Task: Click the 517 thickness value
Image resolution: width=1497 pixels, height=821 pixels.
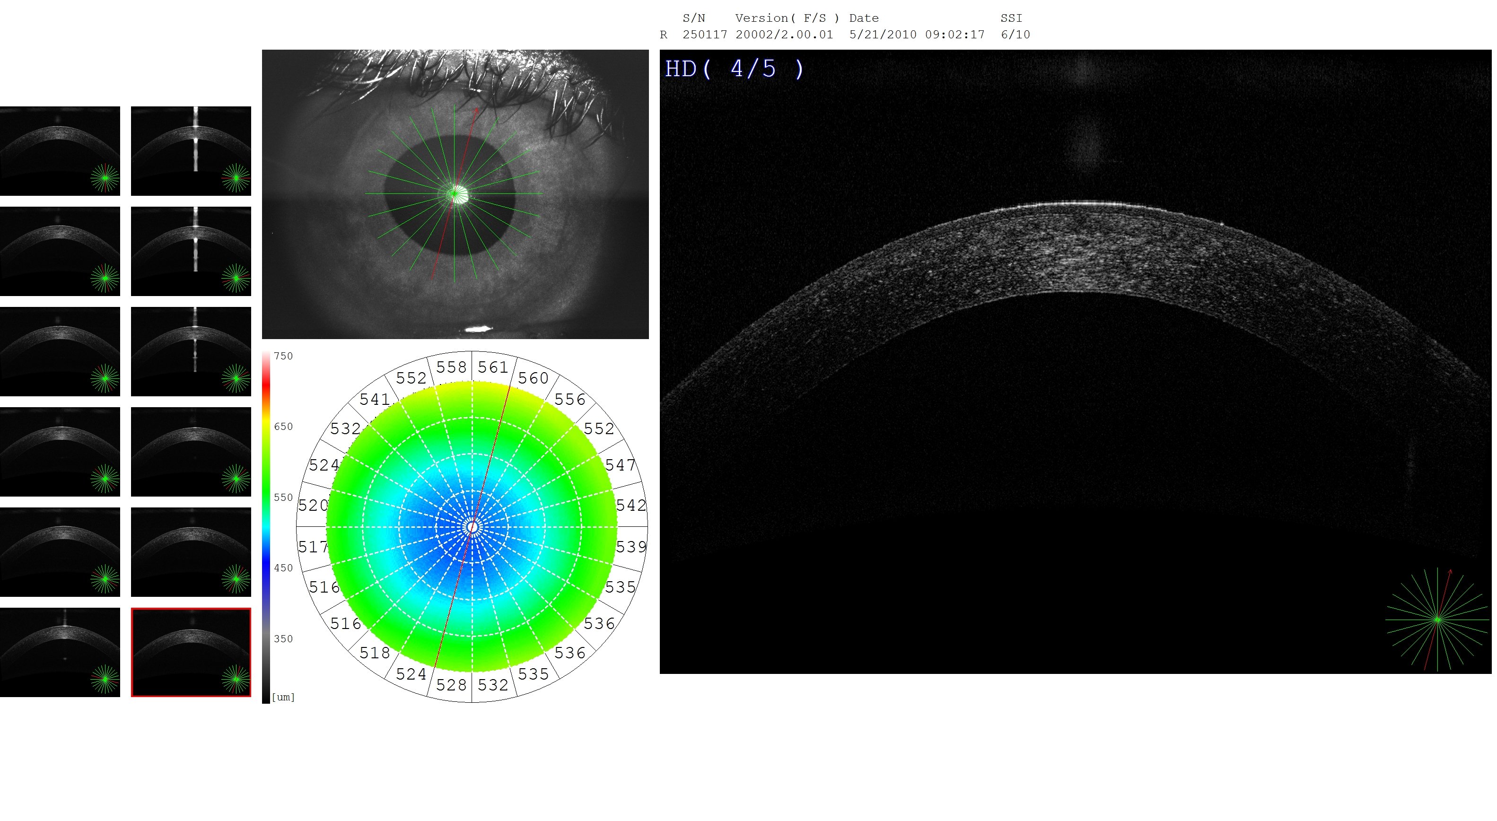Action: tap(313, 547)
